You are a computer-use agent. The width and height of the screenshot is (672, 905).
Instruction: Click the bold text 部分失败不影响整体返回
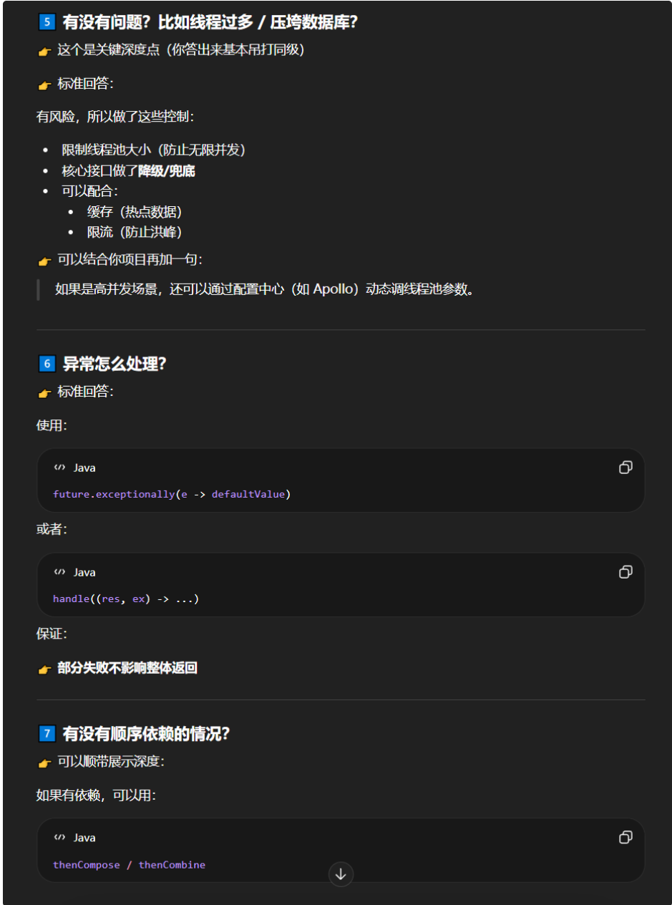point(127,668)
